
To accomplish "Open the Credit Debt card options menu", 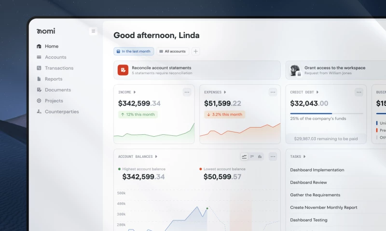I will 358,92.
